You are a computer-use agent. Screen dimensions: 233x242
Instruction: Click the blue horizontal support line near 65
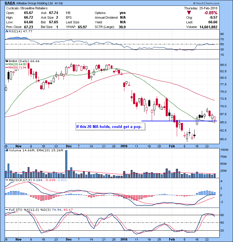[x=179, y=121]
